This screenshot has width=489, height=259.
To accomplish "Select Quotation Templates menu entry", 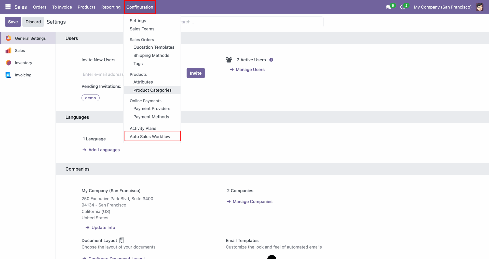I will [152, 47].
